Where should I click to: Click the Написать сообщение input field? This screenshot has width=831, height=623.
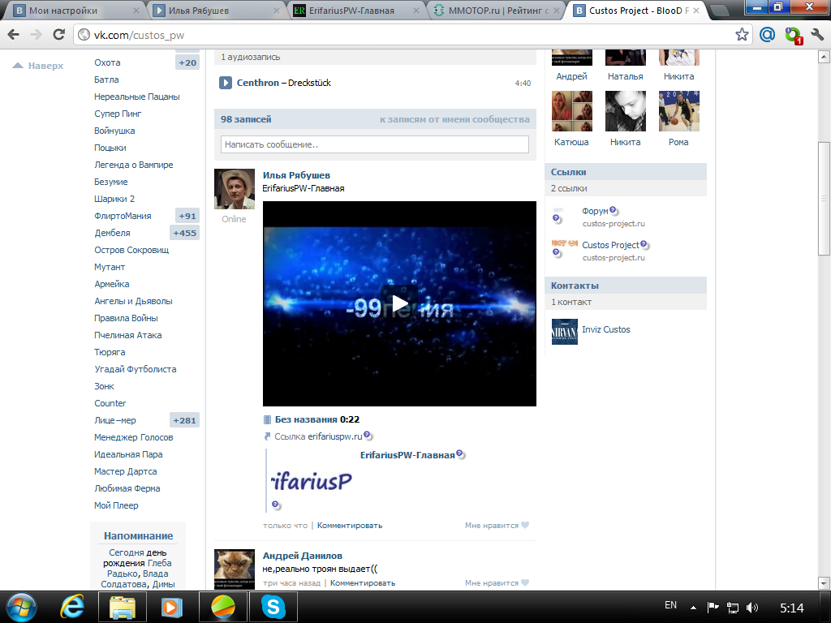(x=375, y=144)
